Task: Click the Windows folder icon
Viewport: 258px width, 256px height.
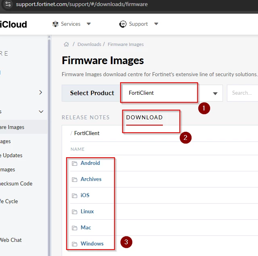Action: click(x=75, y=244)
